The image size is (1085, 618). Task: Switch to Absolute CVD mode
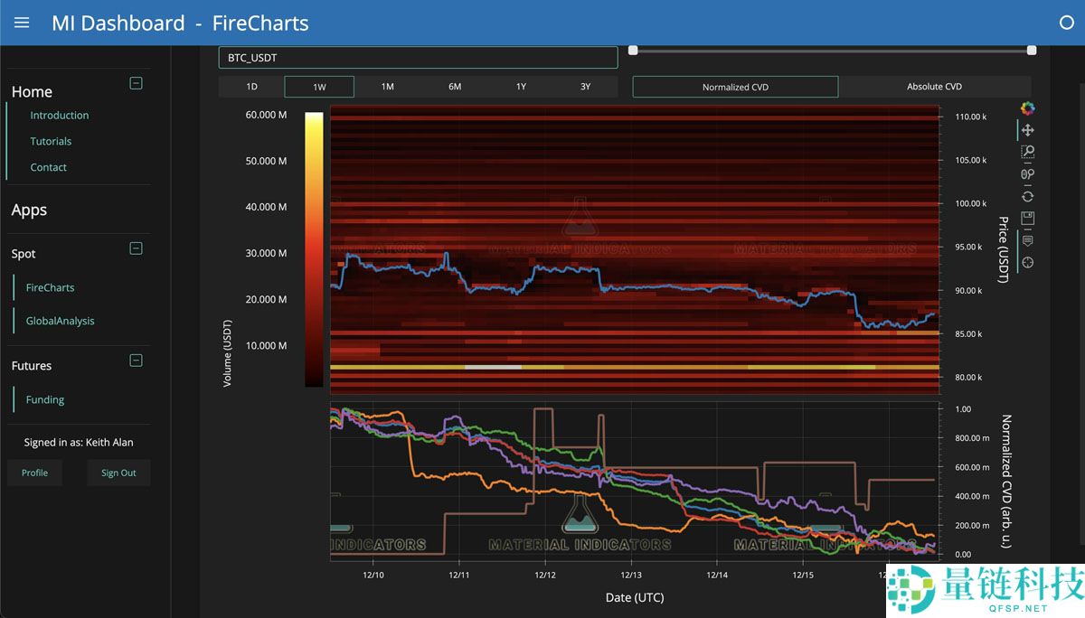tap(933, 86)
